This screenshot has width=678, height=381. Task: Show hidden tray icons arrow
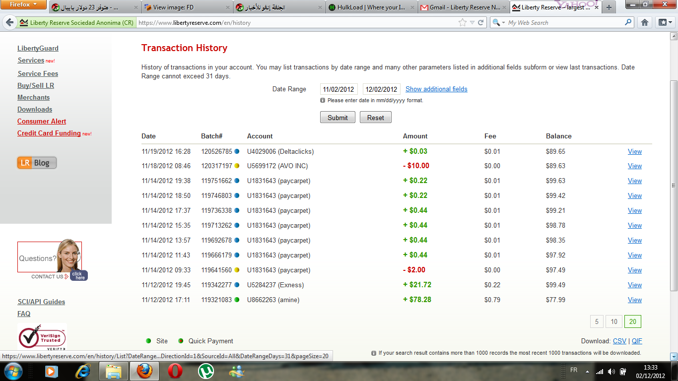point(588,371)
